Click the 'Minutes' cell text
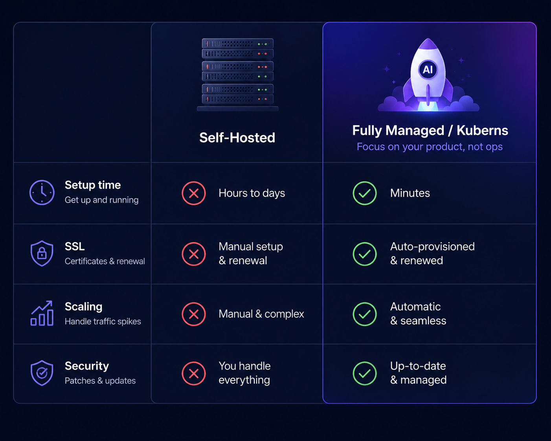Viewport: 551px width, 441px height. coord(410,193)
